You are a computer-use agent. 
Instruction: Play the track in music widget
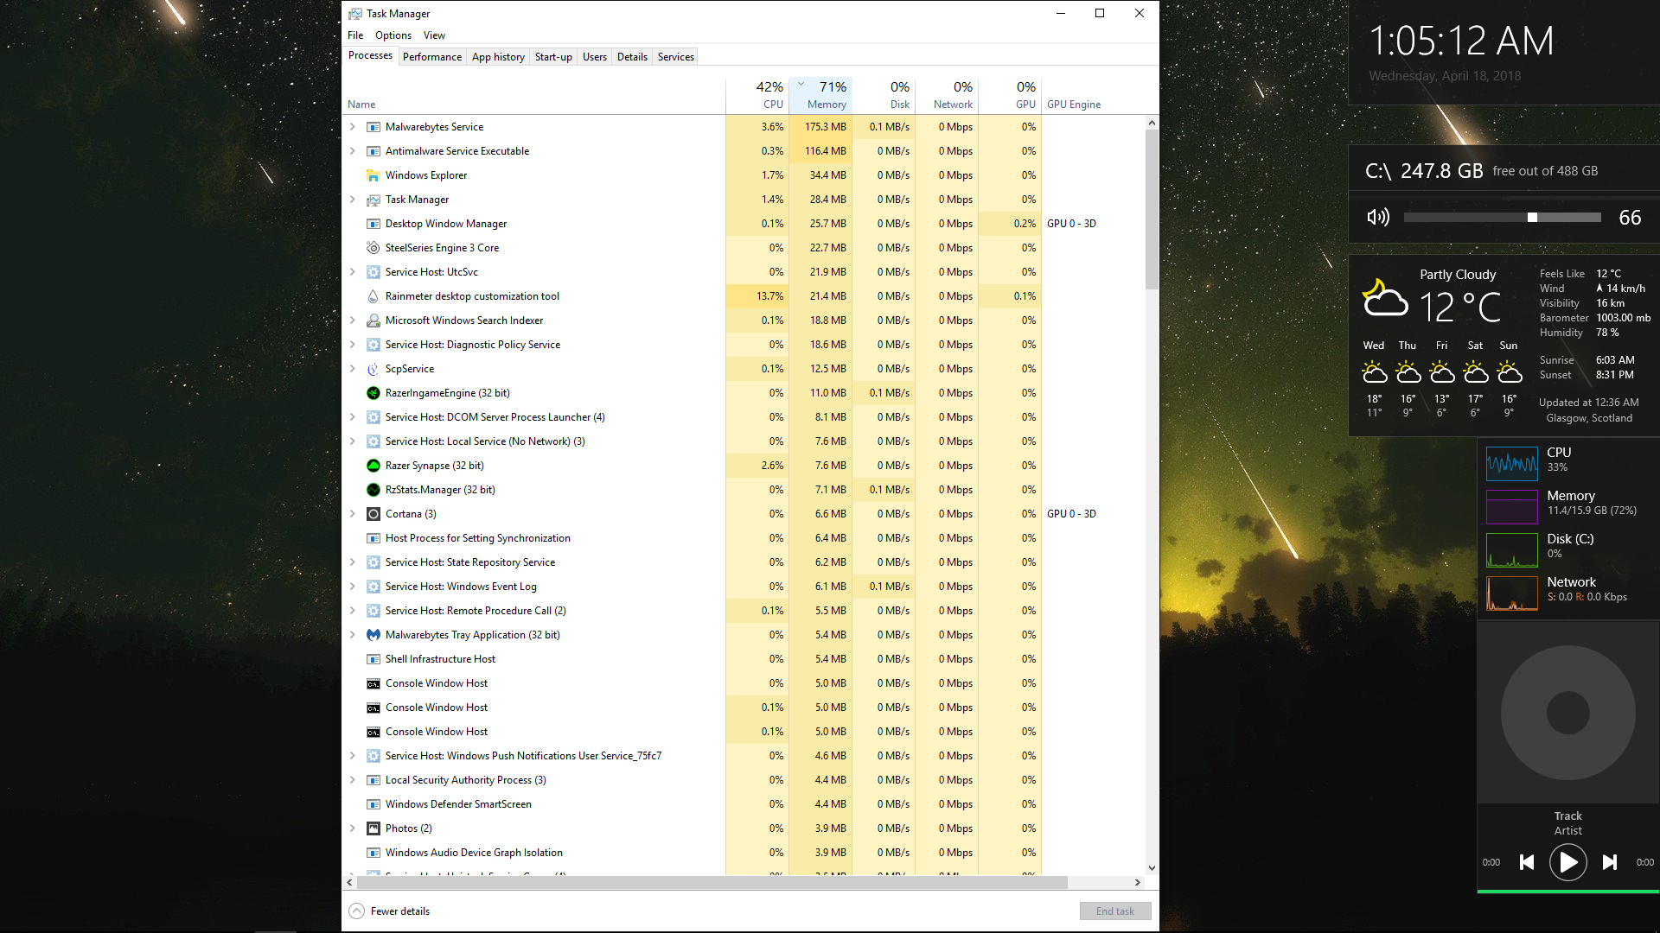point(1567,862)
